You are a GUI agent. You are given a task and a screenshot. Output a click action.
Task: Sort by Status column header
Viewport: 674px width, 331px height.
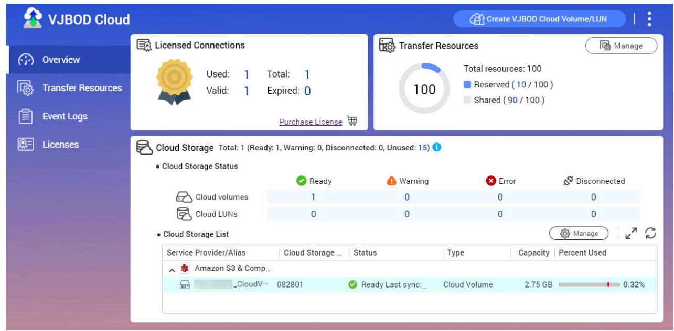point(395,252)
